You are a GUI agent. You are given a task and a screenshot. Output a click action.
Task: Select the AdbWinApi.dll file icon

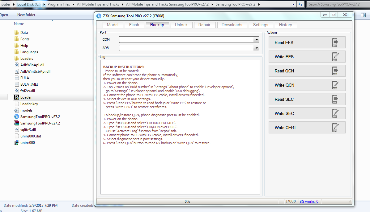tap(16, 65)
